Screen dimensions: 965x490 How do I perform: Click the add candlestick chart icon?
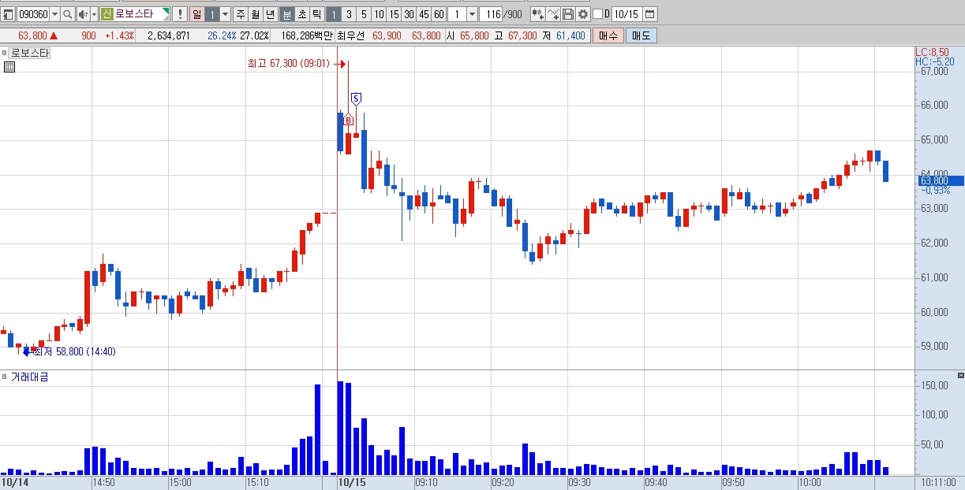(x=537, y=14)
